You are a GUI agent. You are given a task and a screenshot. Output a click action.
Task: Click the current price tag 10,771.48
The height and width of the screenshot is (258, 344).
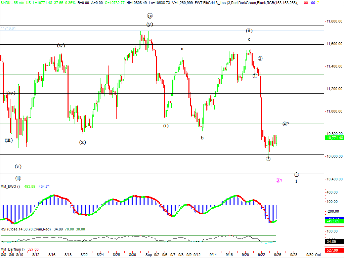pyautogui.click(x=334, y=138)
